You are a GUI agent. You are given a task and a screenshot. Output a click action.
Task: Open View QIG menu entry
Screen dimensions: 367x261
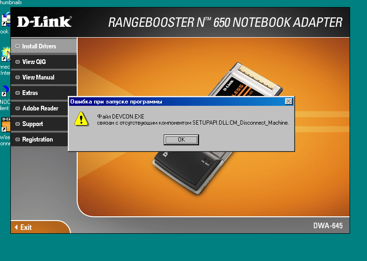point(44,62)
